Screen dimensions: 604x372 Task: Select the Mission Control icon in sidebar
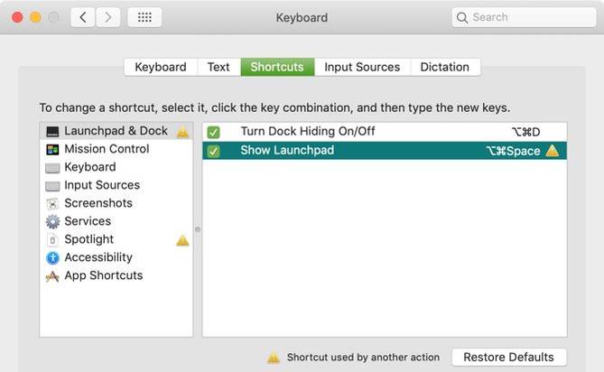click(x=53, y=149)
